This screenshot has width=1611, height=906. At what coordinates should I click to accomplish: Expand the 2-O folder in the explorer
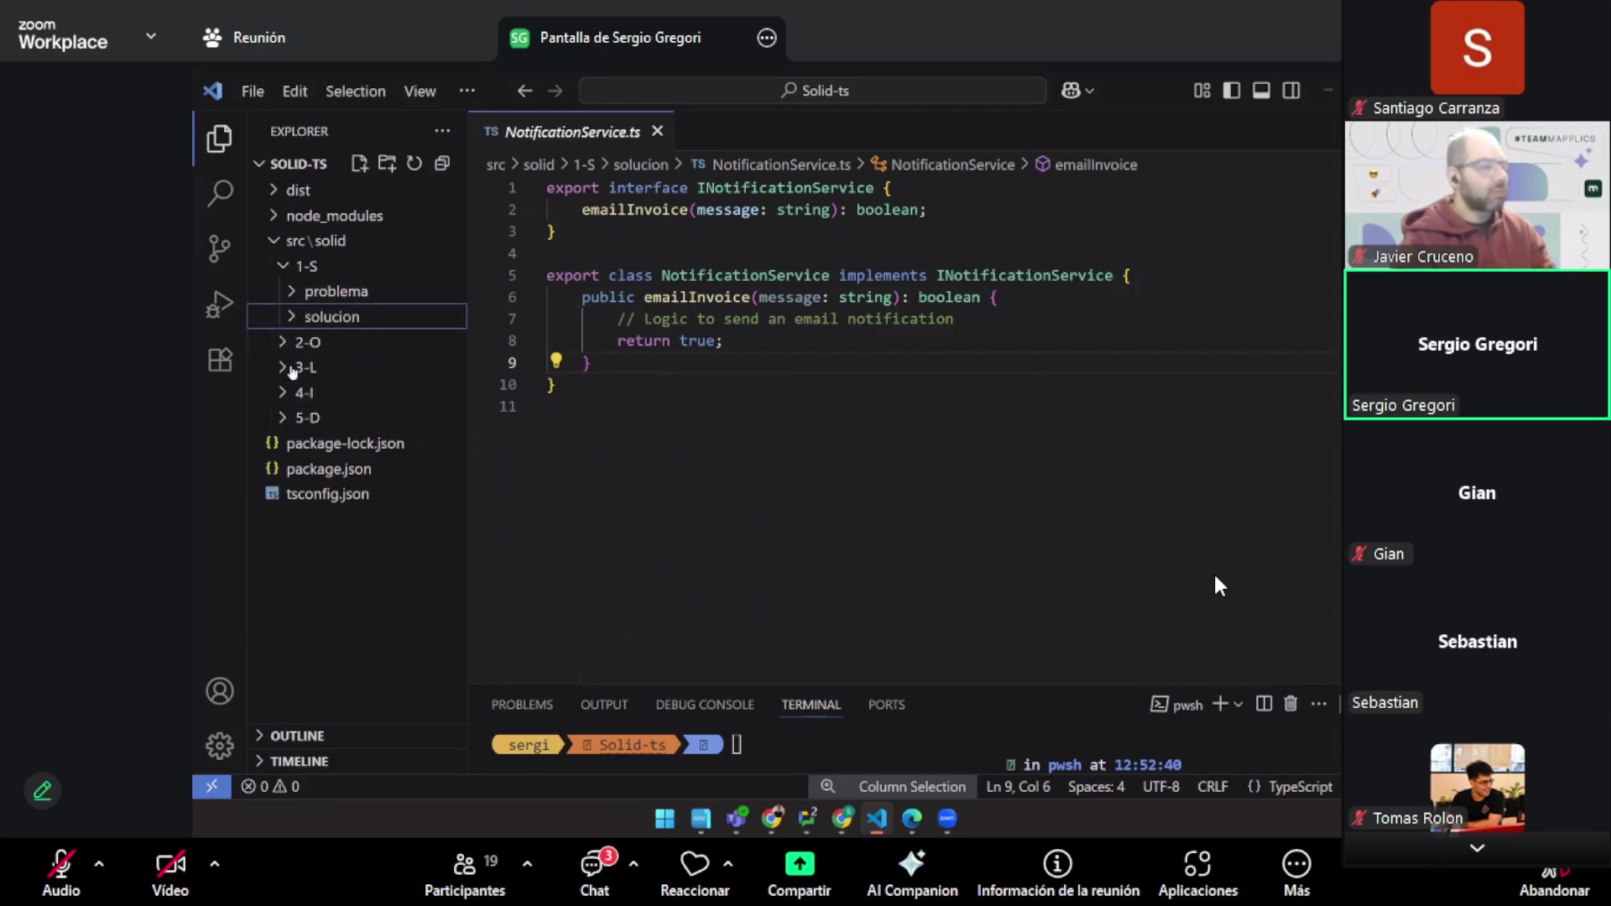pyautogui.click(x=307, y=342)
